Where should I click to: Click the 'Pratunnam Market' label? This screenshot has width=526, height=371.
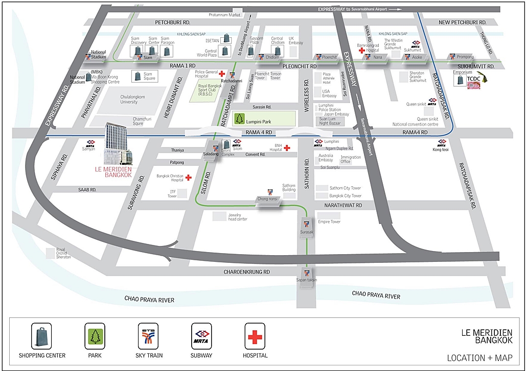[x=225, y=15]
